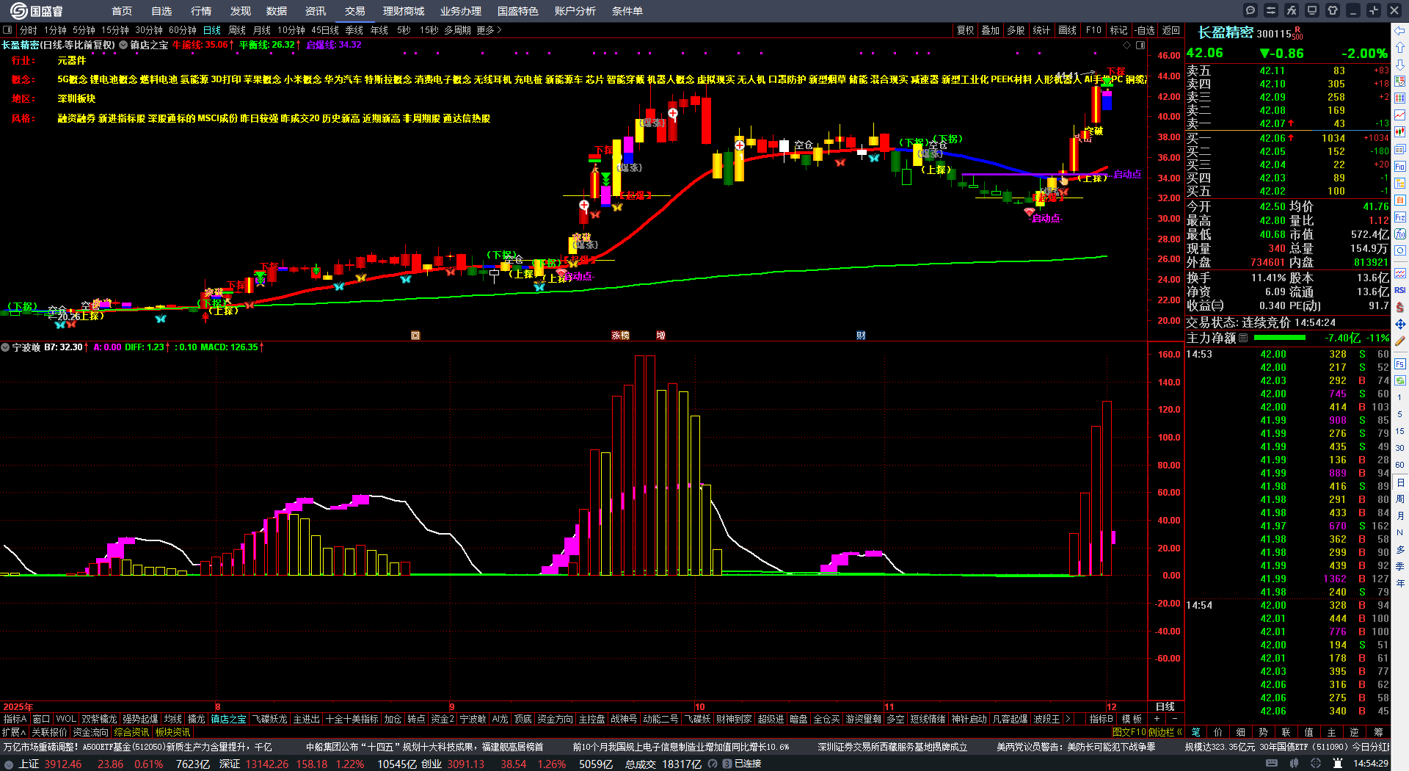Open the 指标A selector
The height and width of the screenshot is (771, 1409).
[x=15, y=719]
